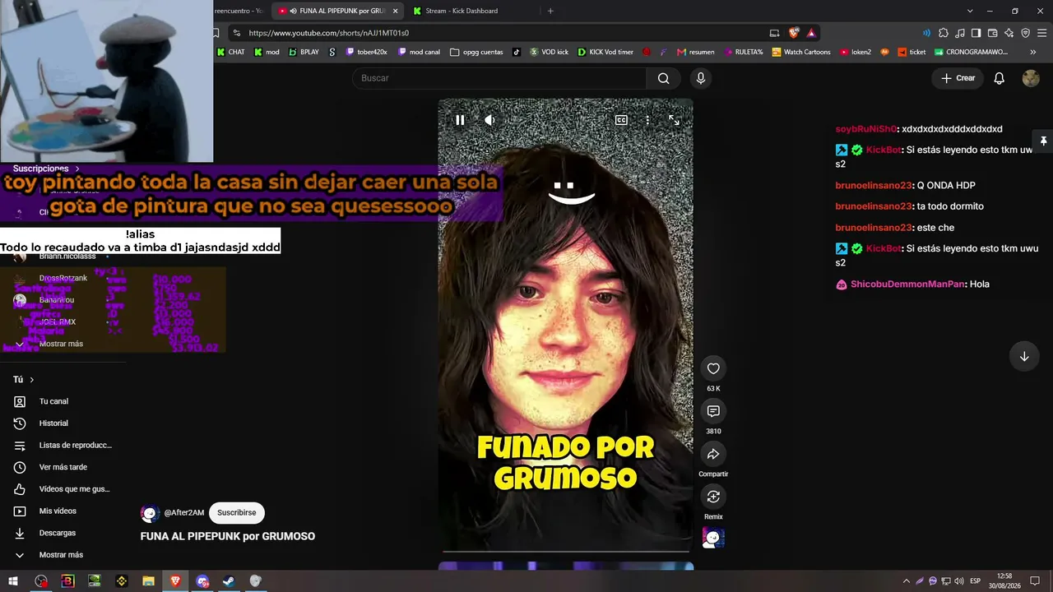Open the Short's three-dot options menu
This screenshot has height=592, width=1053.
point(647,120)
